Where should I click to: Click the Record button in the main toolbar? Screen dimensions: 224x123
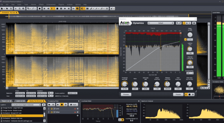pos(40,8)
